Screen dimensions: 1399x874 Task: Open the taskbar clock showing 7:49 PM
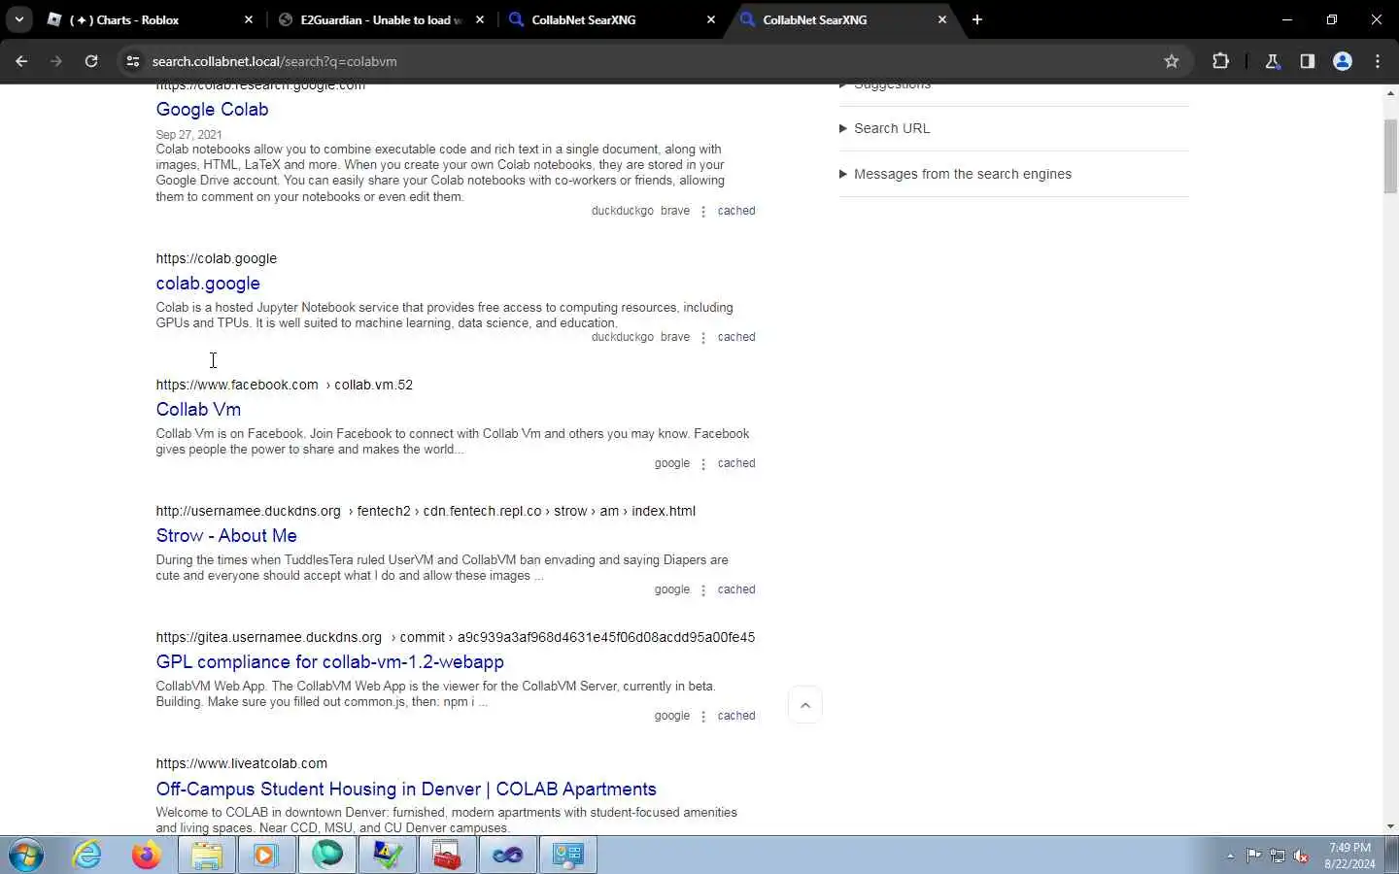coord(1350,856)
